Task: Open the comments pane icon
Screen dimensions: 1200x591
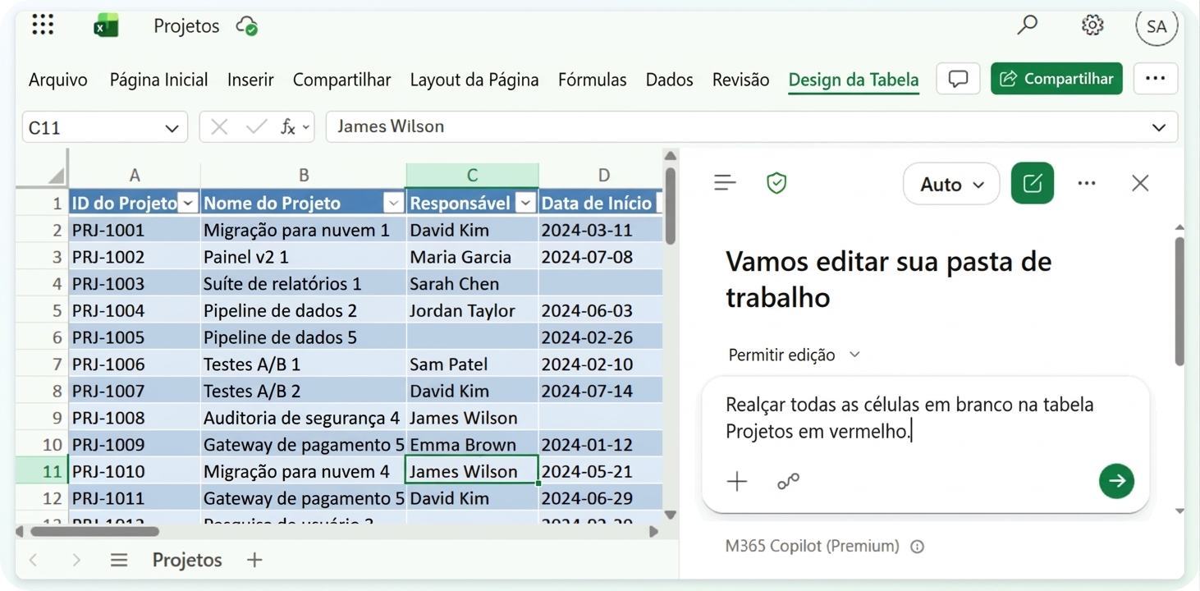Action: [x=958, y=79]
